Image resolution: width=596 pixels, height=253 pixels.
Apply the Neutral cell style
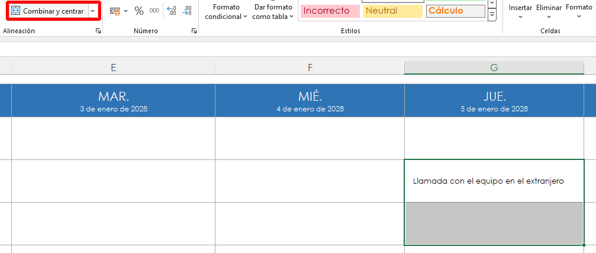392,11
